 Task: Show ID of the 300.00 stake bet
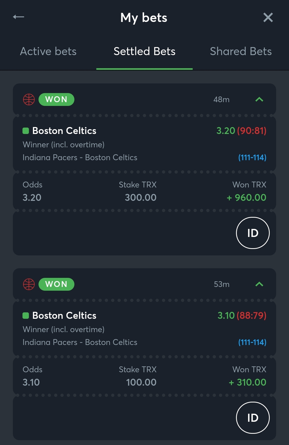coord(253,233)
